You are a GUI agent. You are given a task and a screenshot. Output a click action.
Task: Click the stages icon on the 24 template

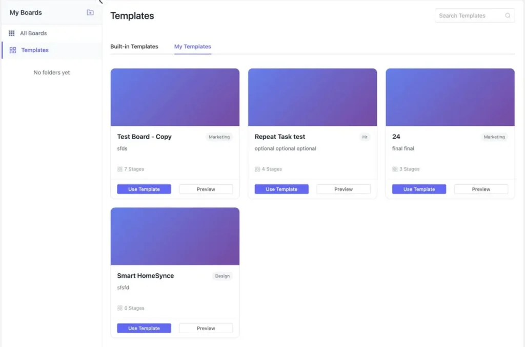(394, 169)
